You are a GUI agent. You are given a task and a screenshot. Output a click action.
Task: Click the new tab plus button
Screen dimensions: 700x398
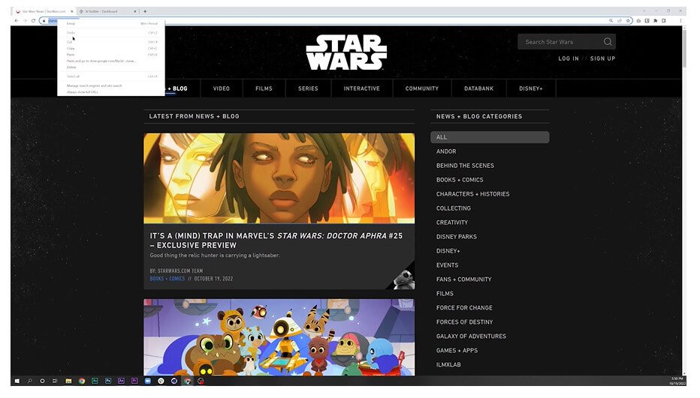pyautogui.click(x=145, y=11)
